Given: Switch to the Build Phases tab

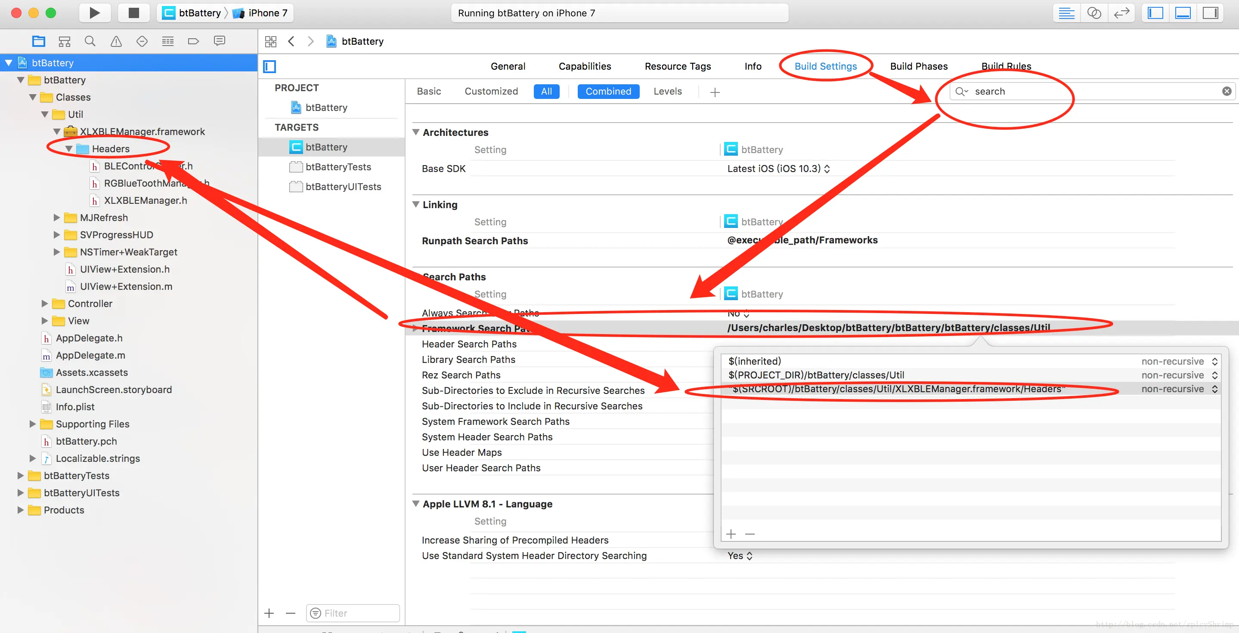Looking at the screenshot, I should click(918, 66).
